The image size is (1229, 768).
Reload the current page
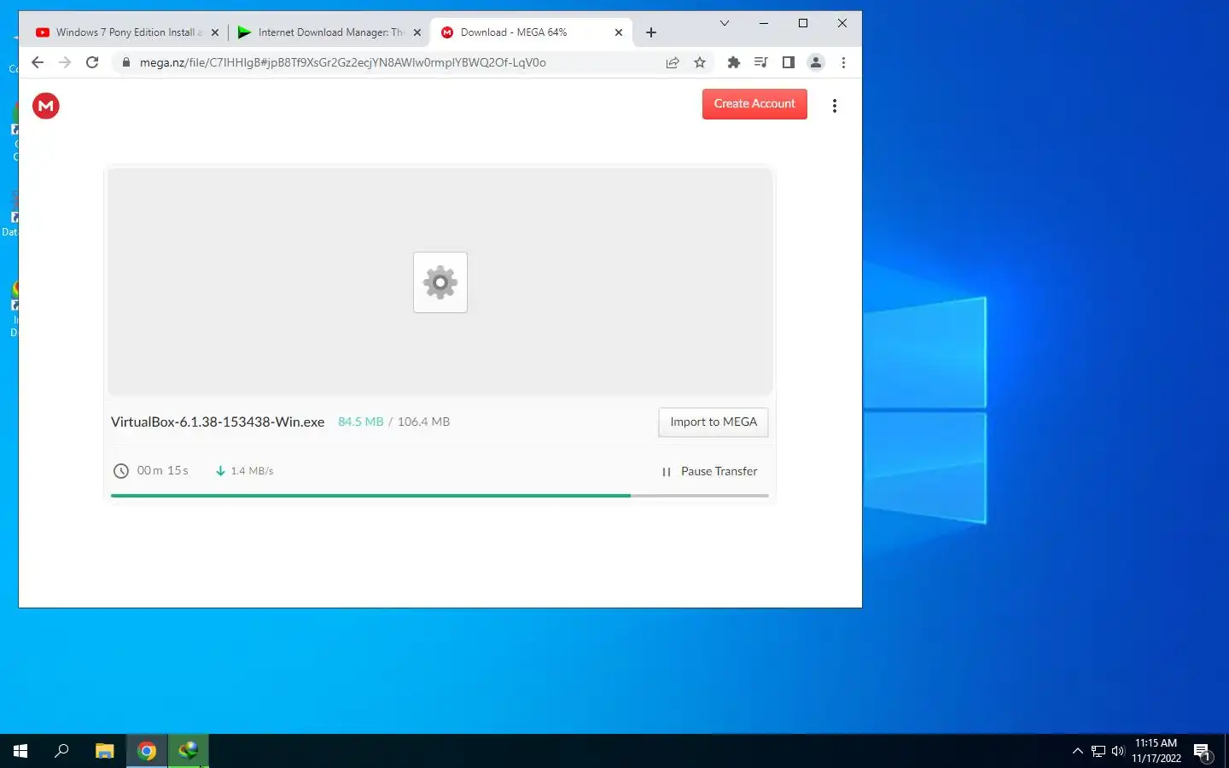92,62
